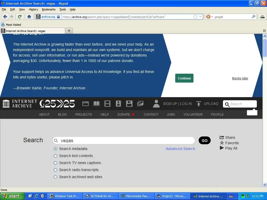Click the Internet Archive logo
Viewport: 267px width, 200px height.
coord(20,104)
